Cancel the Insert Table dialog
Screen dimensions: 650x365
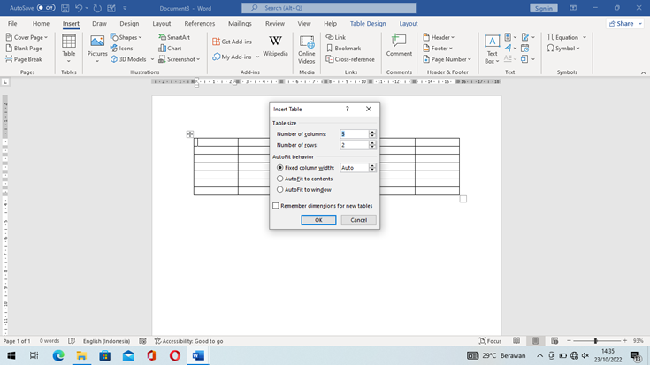click(x=358, y=220)
